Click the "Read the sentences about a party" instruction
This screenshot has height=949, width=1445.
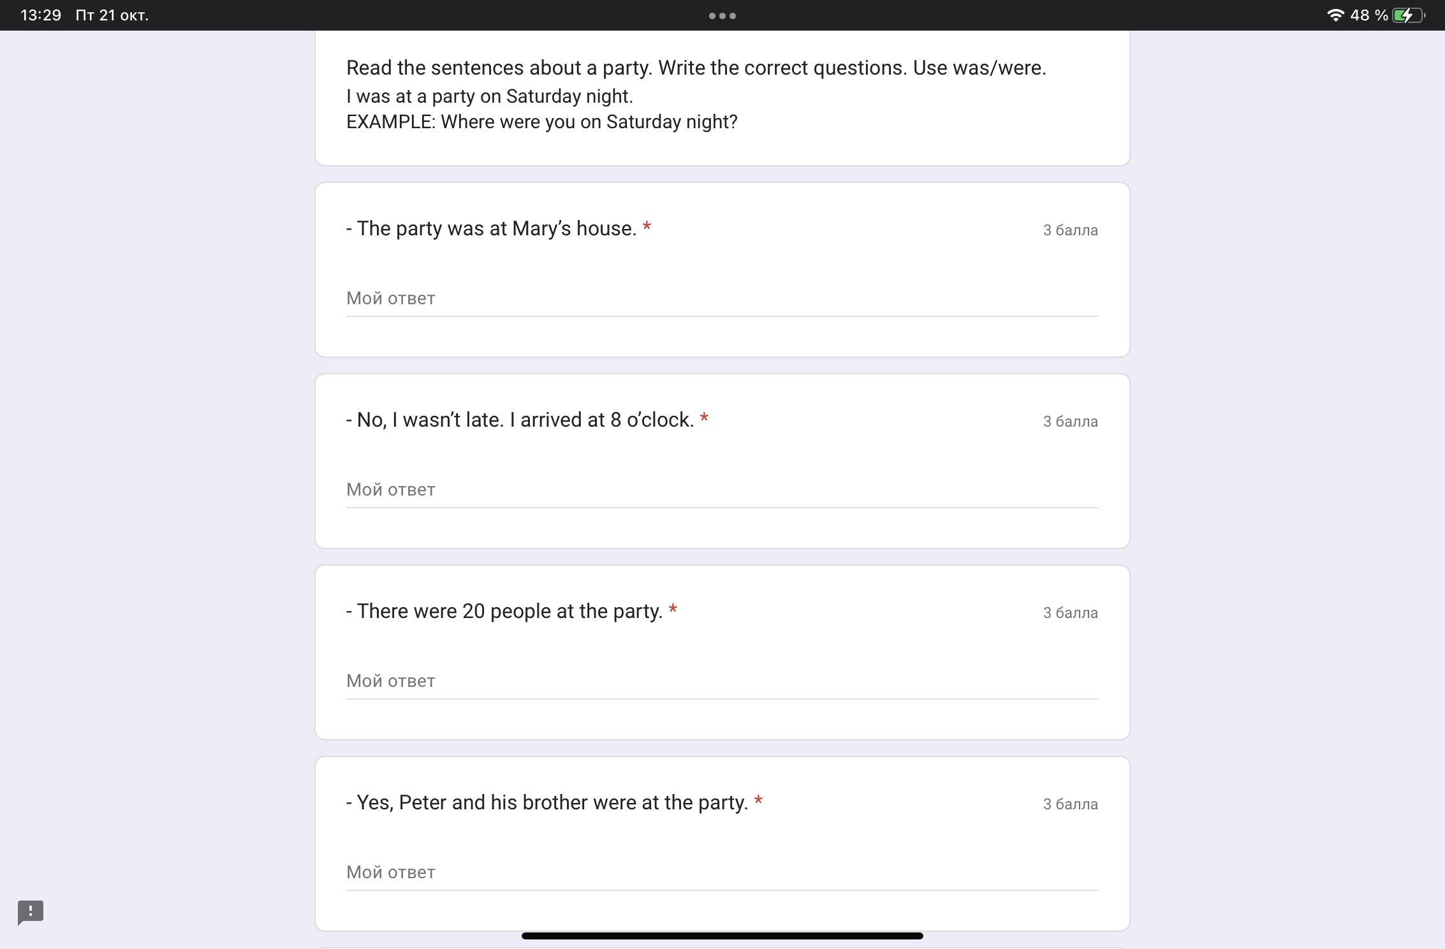696,68
